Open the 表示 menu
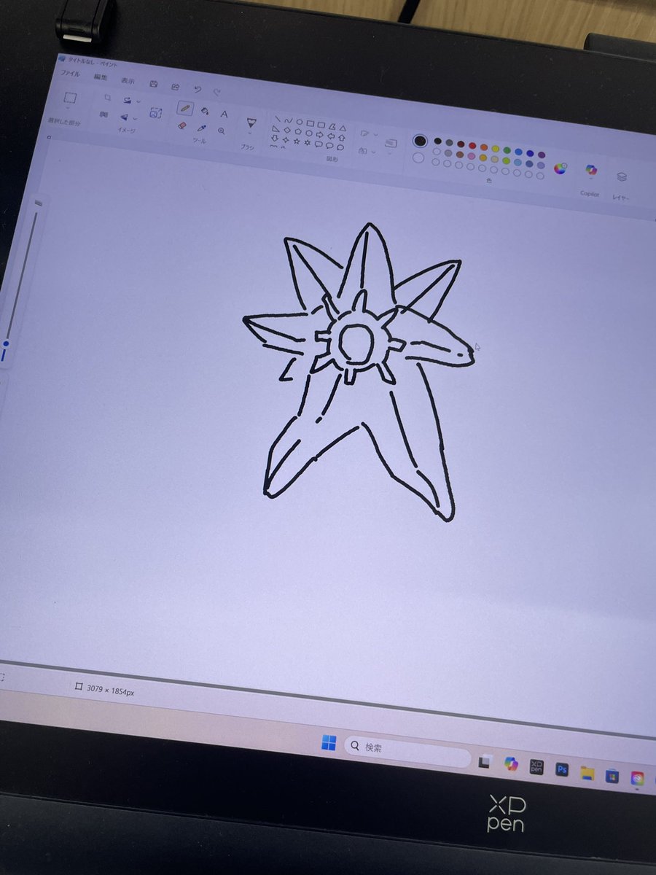The image size is (656, 875). [128, 81]
